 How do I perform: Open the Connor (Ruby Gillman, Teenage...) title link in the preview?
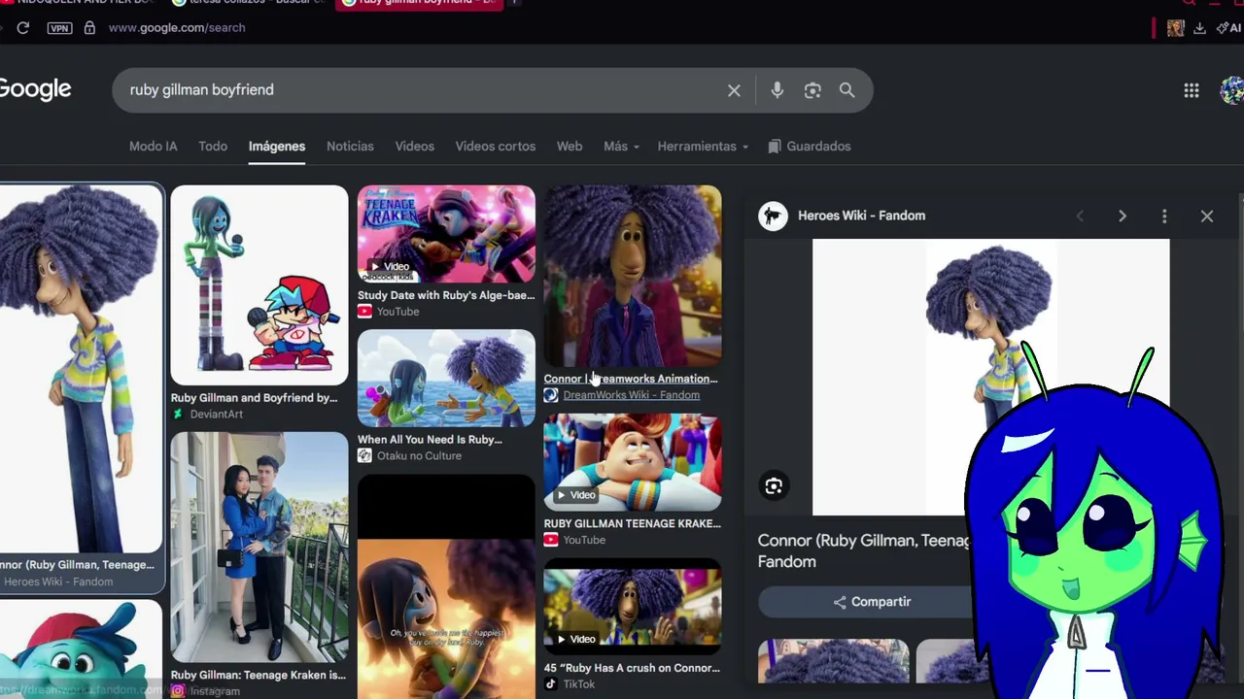click(865, 550)
